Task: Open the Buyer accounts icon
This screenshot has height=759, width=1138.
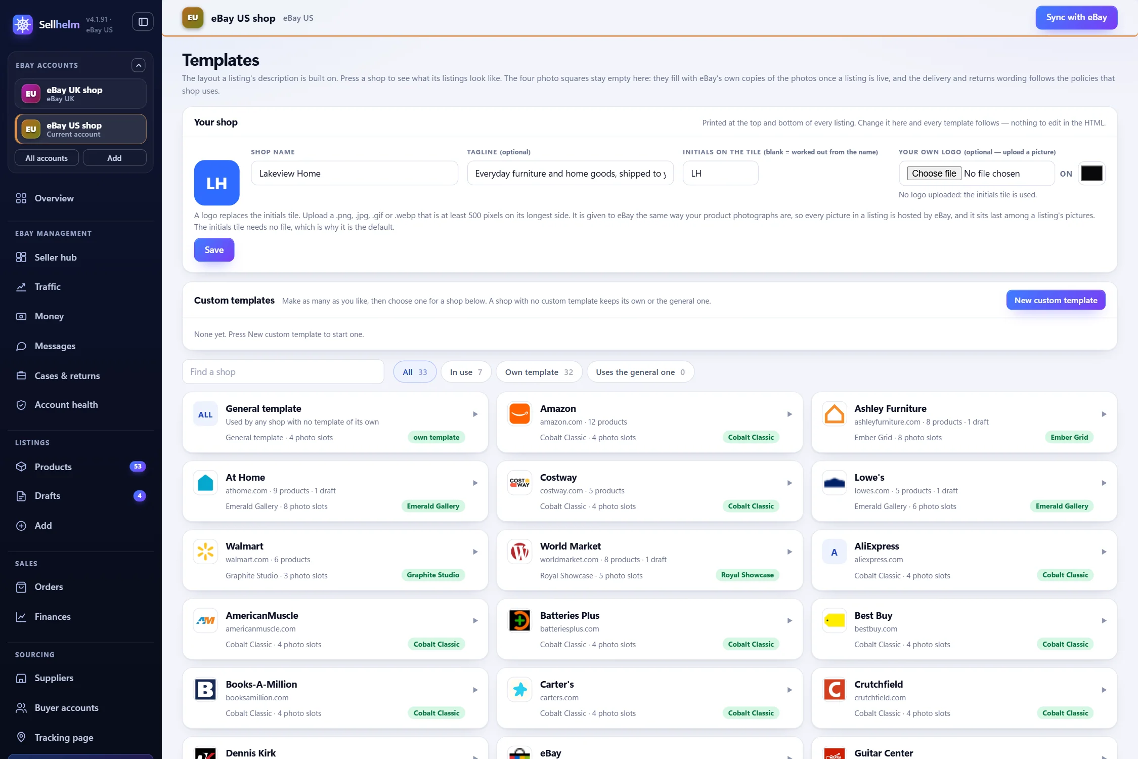Action: (21, 708)
